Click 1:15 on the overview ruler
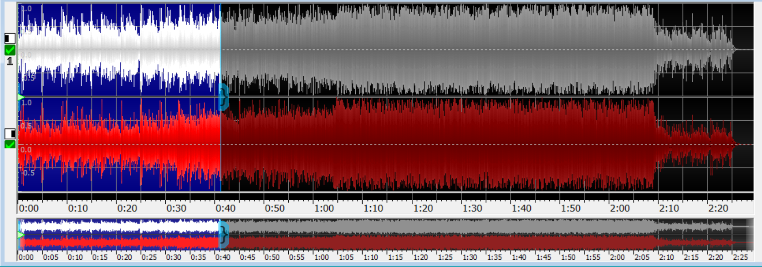The width and height of the screenshot is (762, 267). (x=395, y=257)
